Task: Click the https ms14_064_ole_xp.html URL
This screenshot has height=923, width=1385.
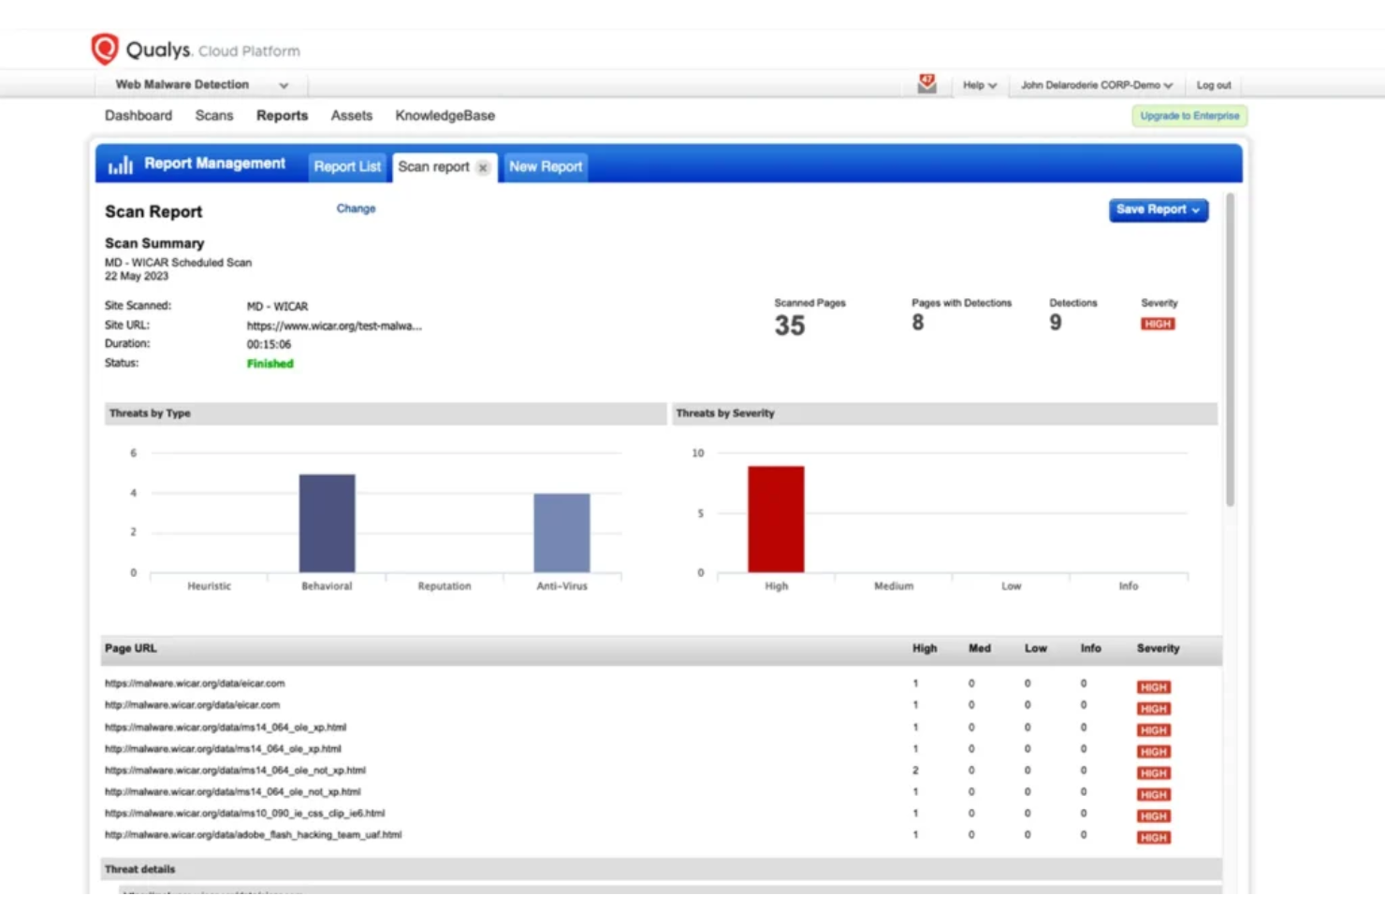Action: click(x=226, y=727)
